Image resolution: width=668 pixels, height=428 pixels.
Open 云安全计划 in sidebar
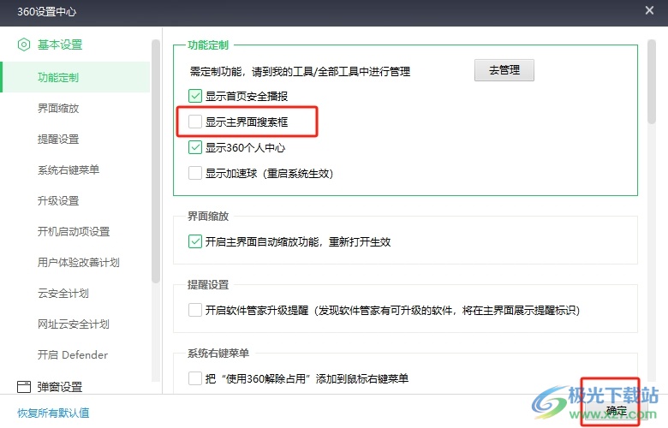click(63, 293)
